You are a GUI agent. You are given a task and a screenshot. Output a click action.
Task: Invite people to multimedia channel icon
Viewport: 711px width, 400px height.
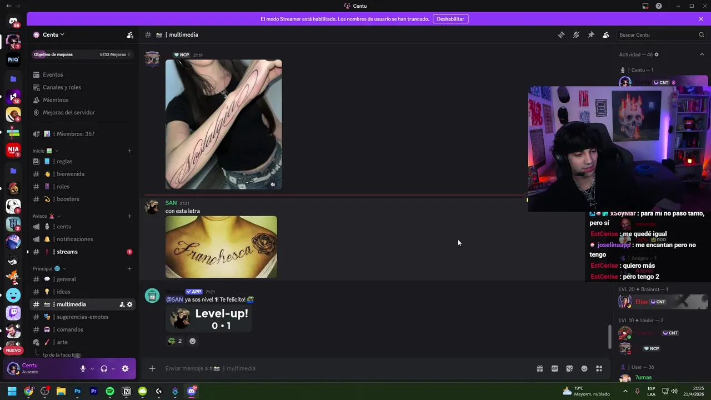pos(122,304)
